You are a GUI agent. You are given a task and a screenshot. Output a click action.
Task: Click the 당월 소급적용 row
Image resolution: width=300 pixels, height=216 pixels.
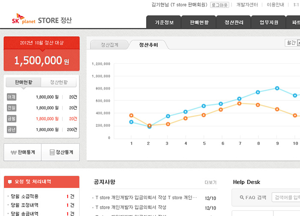click(41, 196)
